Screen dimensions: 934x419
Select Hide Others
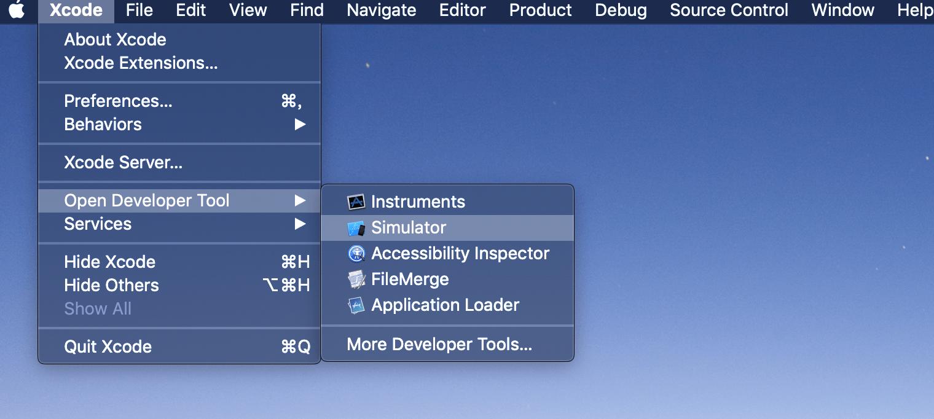(x=111, y=286)
